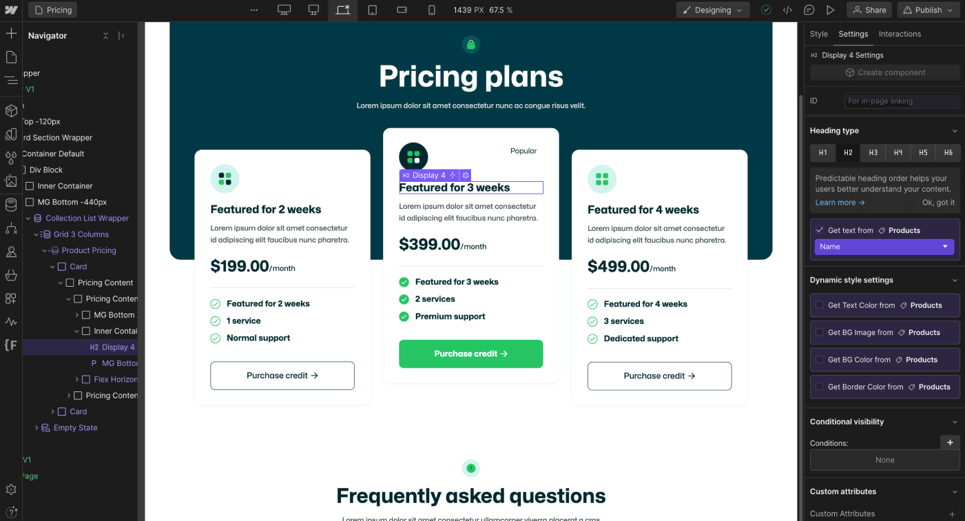
Task: Enable Get Text Color from Products
Action: point(820,305)
